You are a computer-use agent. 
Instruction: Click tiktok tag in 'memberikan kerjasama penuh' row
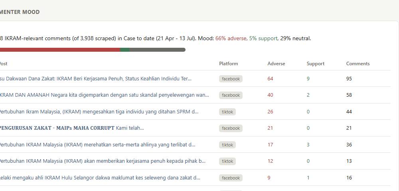[227, 161]
